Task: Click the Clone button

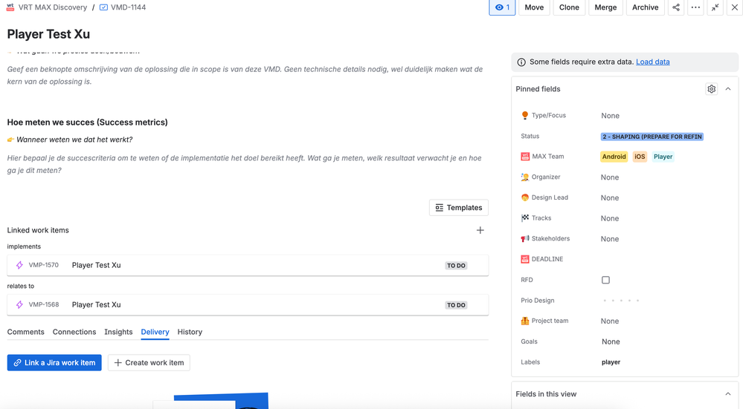Action: coord(569,7)
